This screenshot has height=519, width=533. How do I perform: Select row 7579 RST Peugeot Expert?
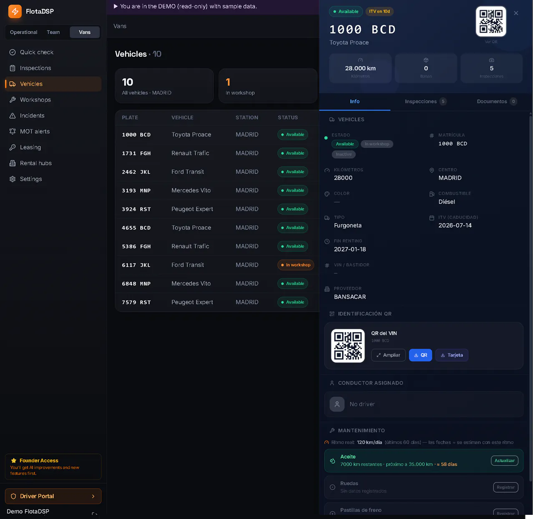pyautogui.click(x=217, y=302)
